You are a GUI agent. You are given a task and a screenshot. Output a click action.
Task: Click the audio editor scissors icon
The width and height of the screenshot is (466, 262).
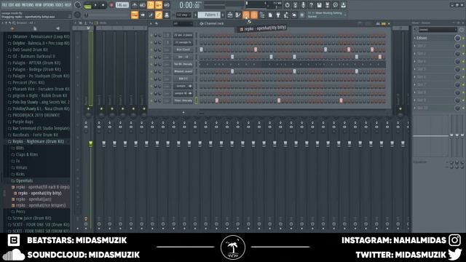pos(295,5)
